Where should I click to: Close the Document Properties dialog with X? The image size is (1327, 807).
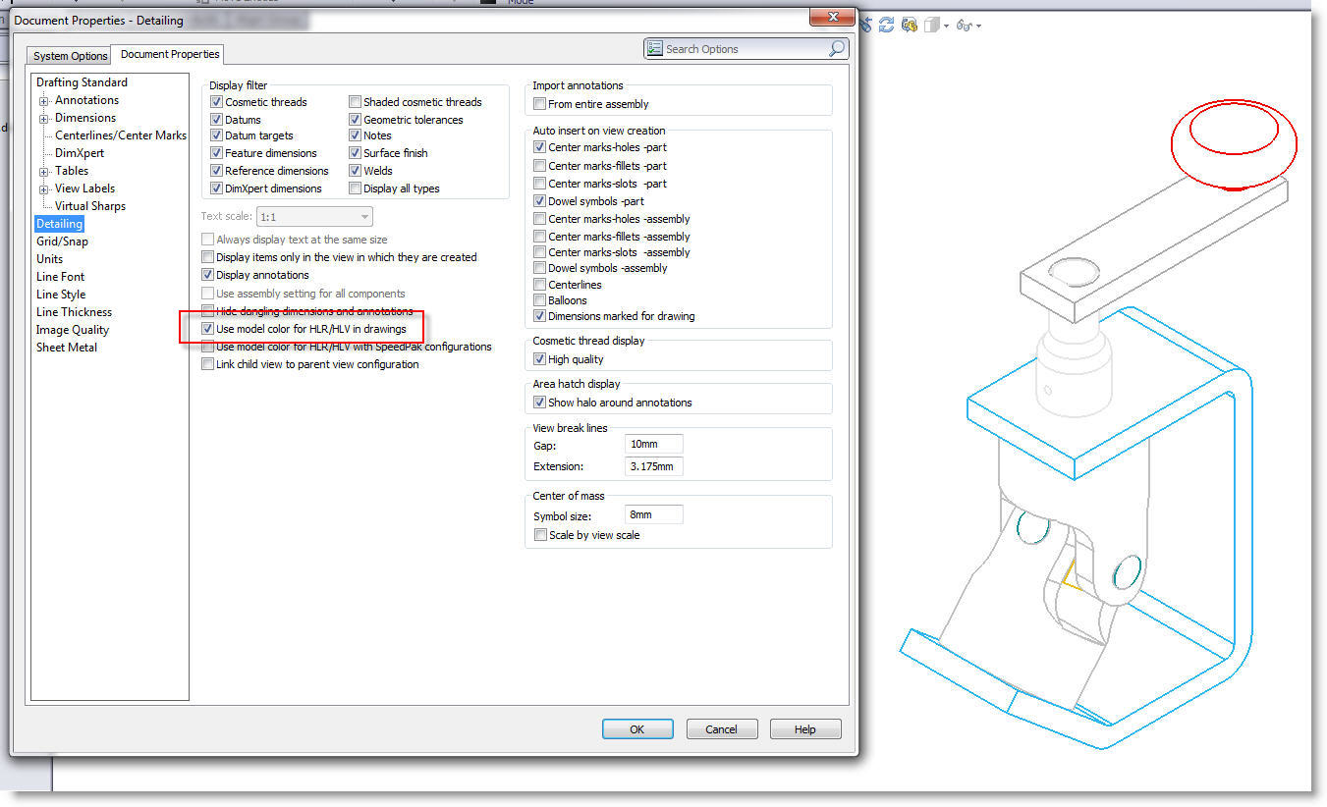pos(833,18)
